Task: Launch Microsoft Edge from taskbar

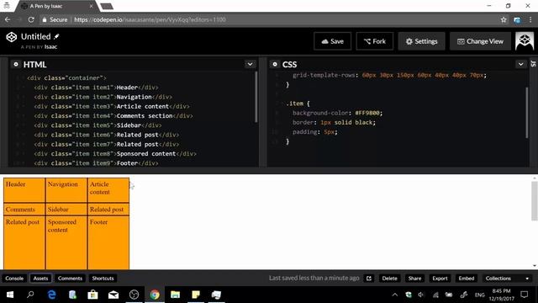Action: [x=51, y=295]
